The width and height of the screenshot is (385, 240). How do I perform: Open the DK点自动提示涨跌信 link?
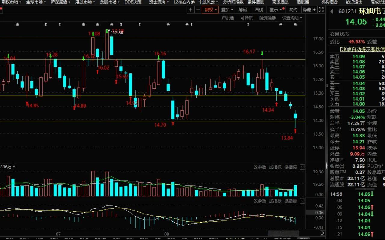click(x=362, y=49)
